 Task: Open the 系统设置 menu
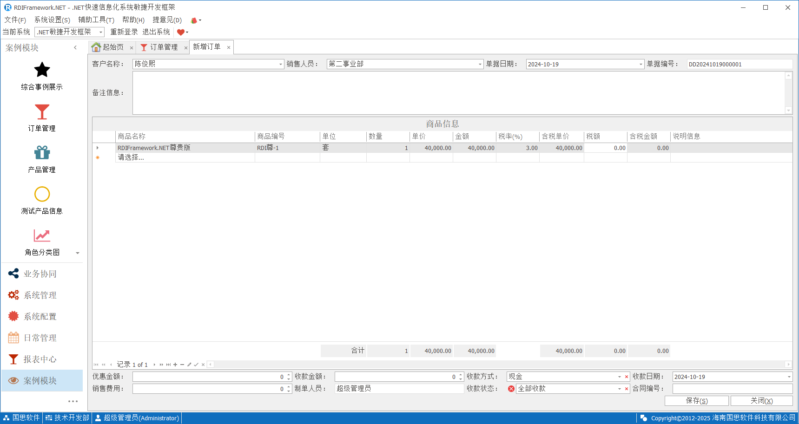coord(52,20)
